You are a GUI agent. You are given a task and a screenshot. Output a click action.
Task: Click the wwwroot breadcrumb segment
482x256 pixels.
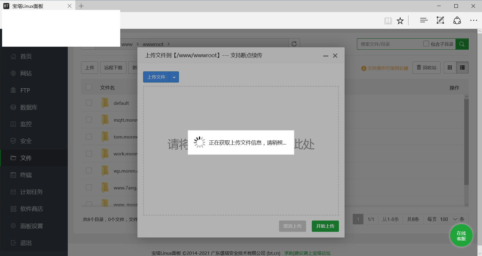tap(153, 44)
